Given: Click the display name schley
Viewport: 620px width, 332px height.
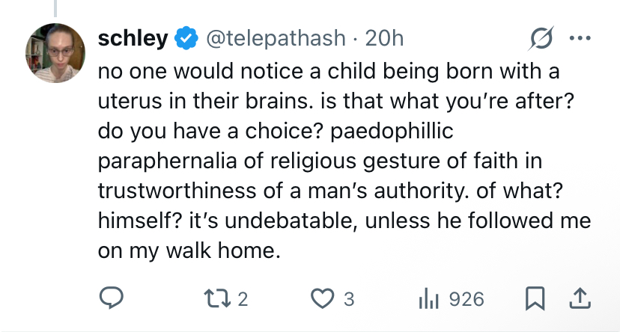Looking at the screenshot, I should [133, 38].
